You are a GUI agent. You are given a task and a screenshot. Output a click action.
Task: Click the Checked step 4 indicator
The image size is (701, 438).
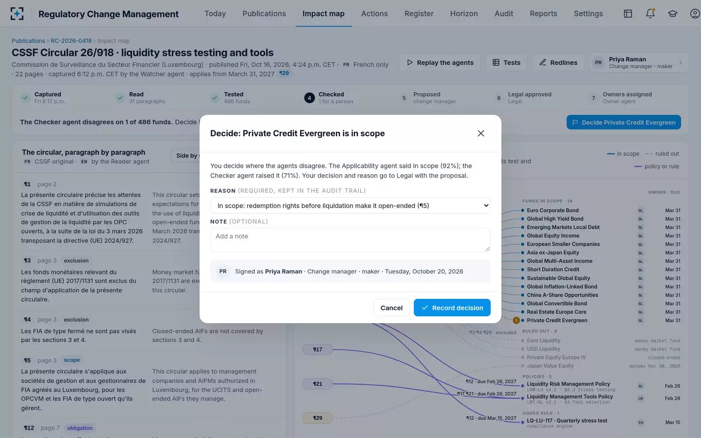[x=309, y=98]
